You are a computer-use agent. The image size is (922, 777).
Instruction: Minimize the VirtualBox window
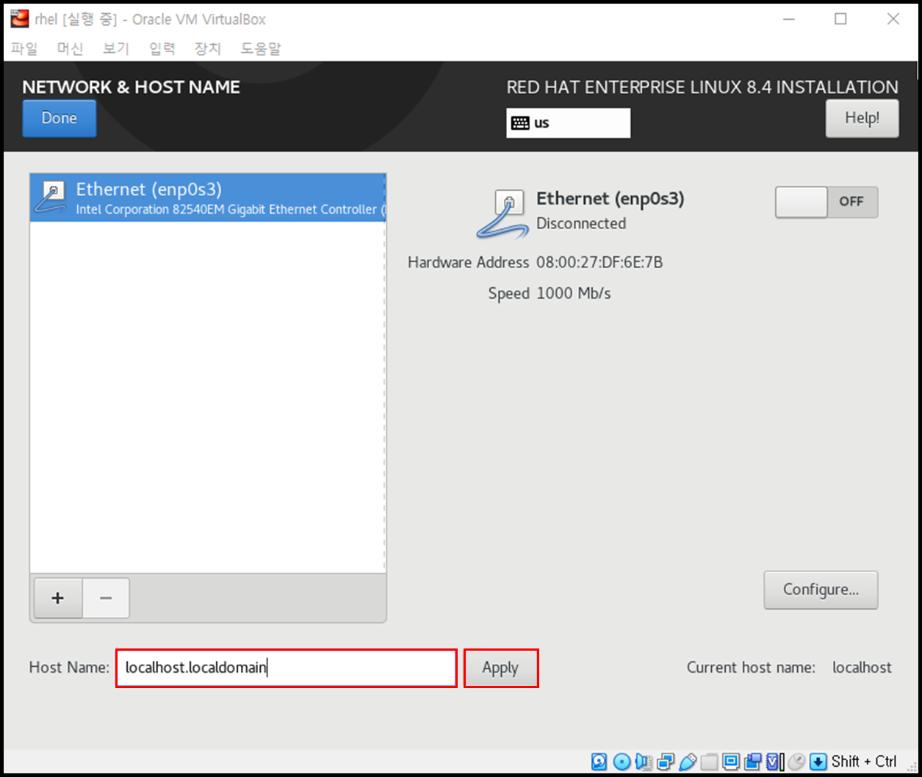[x=788, y=20]
